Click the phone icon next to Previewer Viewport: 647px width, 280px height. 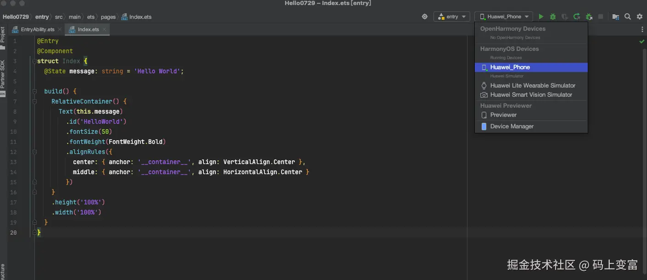pyautogui.click(x=484, y=115)
